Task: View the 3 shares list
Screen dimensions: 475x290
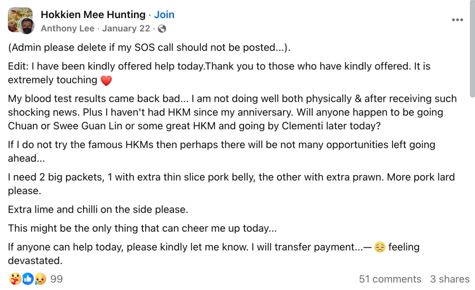Action: [450, 279]
